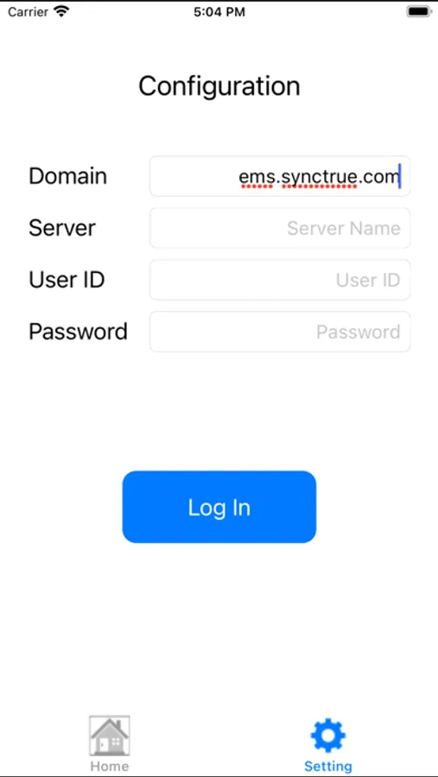Tap the Carrier text in status bar
This screenshot has height=777, width=438.
pos(29,12)
